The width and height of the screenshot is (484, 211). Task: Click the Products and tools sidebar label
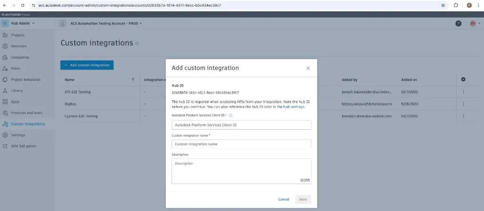[x=26, y=113]
